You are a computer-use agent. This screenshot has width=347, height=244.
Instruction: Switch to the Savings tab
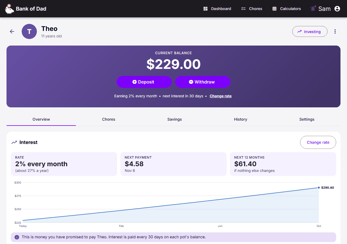tap(175, 119)
